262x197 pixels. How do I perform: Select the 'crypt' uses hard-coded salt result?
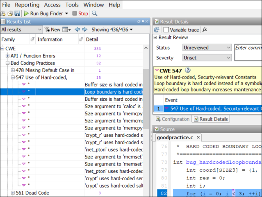[x=72, y=186]
